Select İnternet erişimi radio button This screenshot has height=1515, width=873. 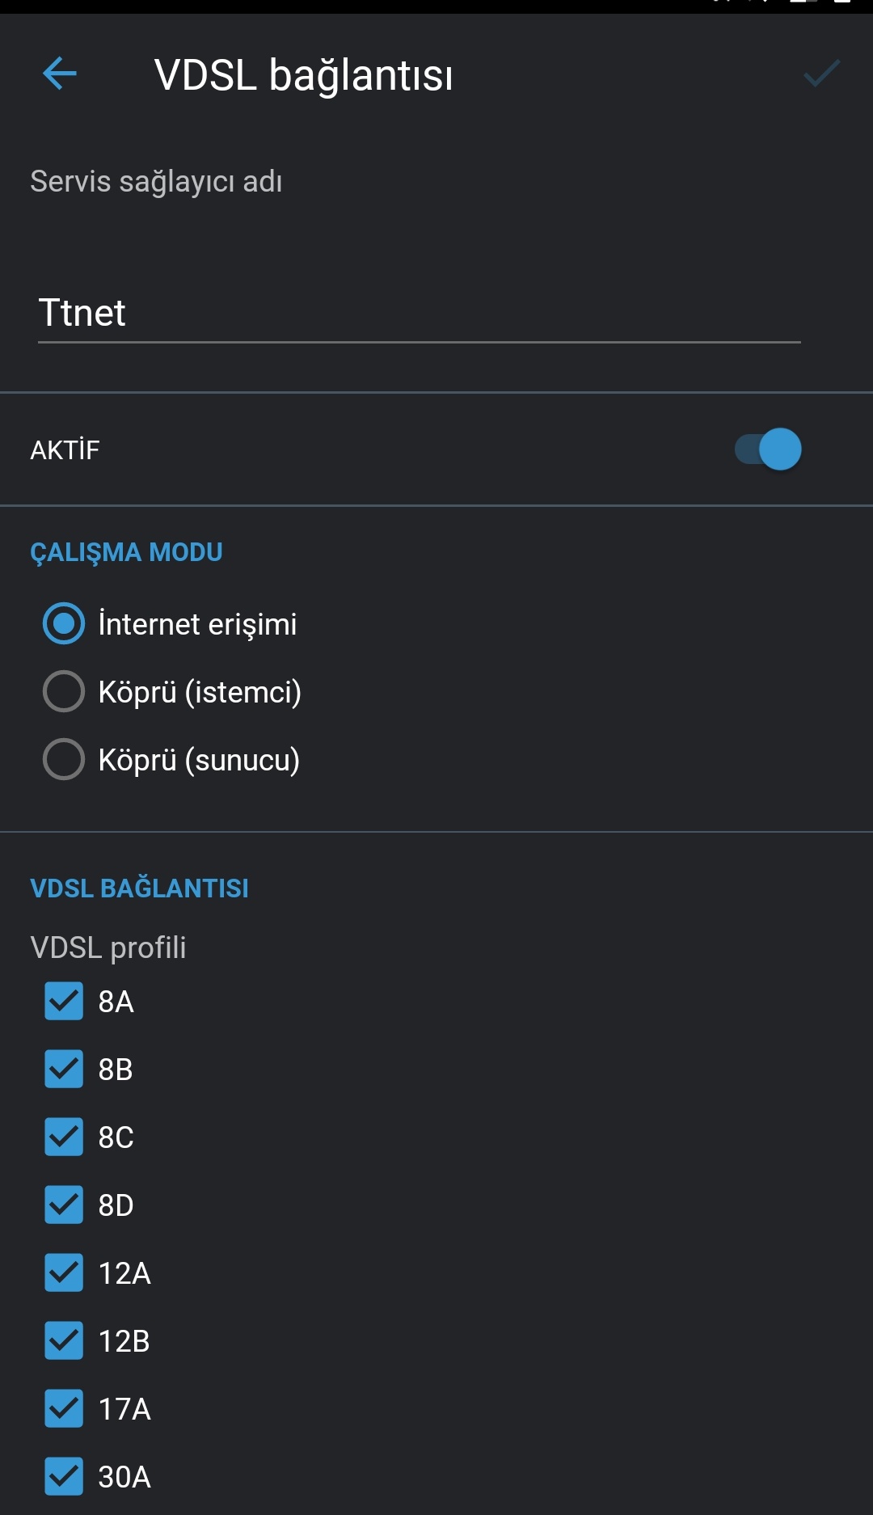pos(64,623)
